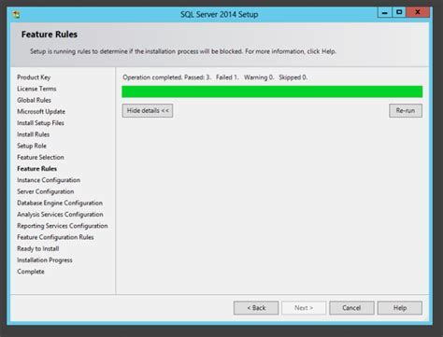Select the License Terms step
The width and height of the screenshot is (443, 337).
pos(36,89)
